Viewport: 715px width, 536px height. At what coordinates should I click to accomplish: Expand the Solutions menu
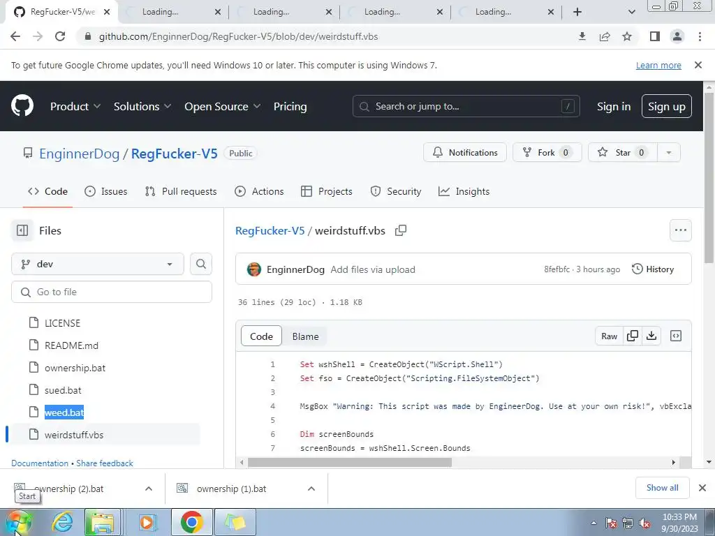142,106
